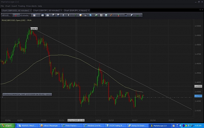Expand the line tool dropdown arrow
The height and width of the screenshot is (128, 204).
coord(115,15)
